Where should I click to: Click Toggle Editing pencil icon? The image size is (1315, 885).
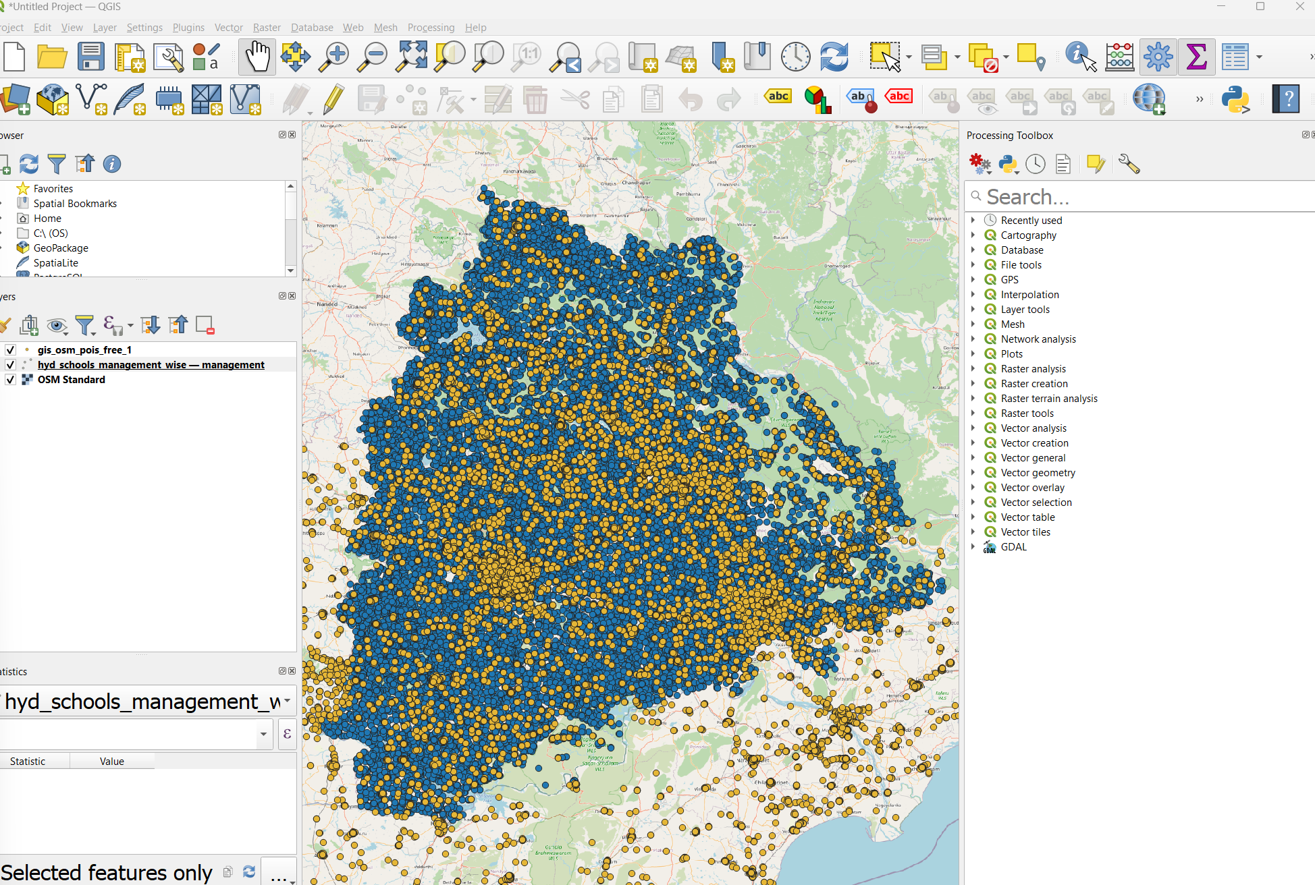(x=333, y=99)
